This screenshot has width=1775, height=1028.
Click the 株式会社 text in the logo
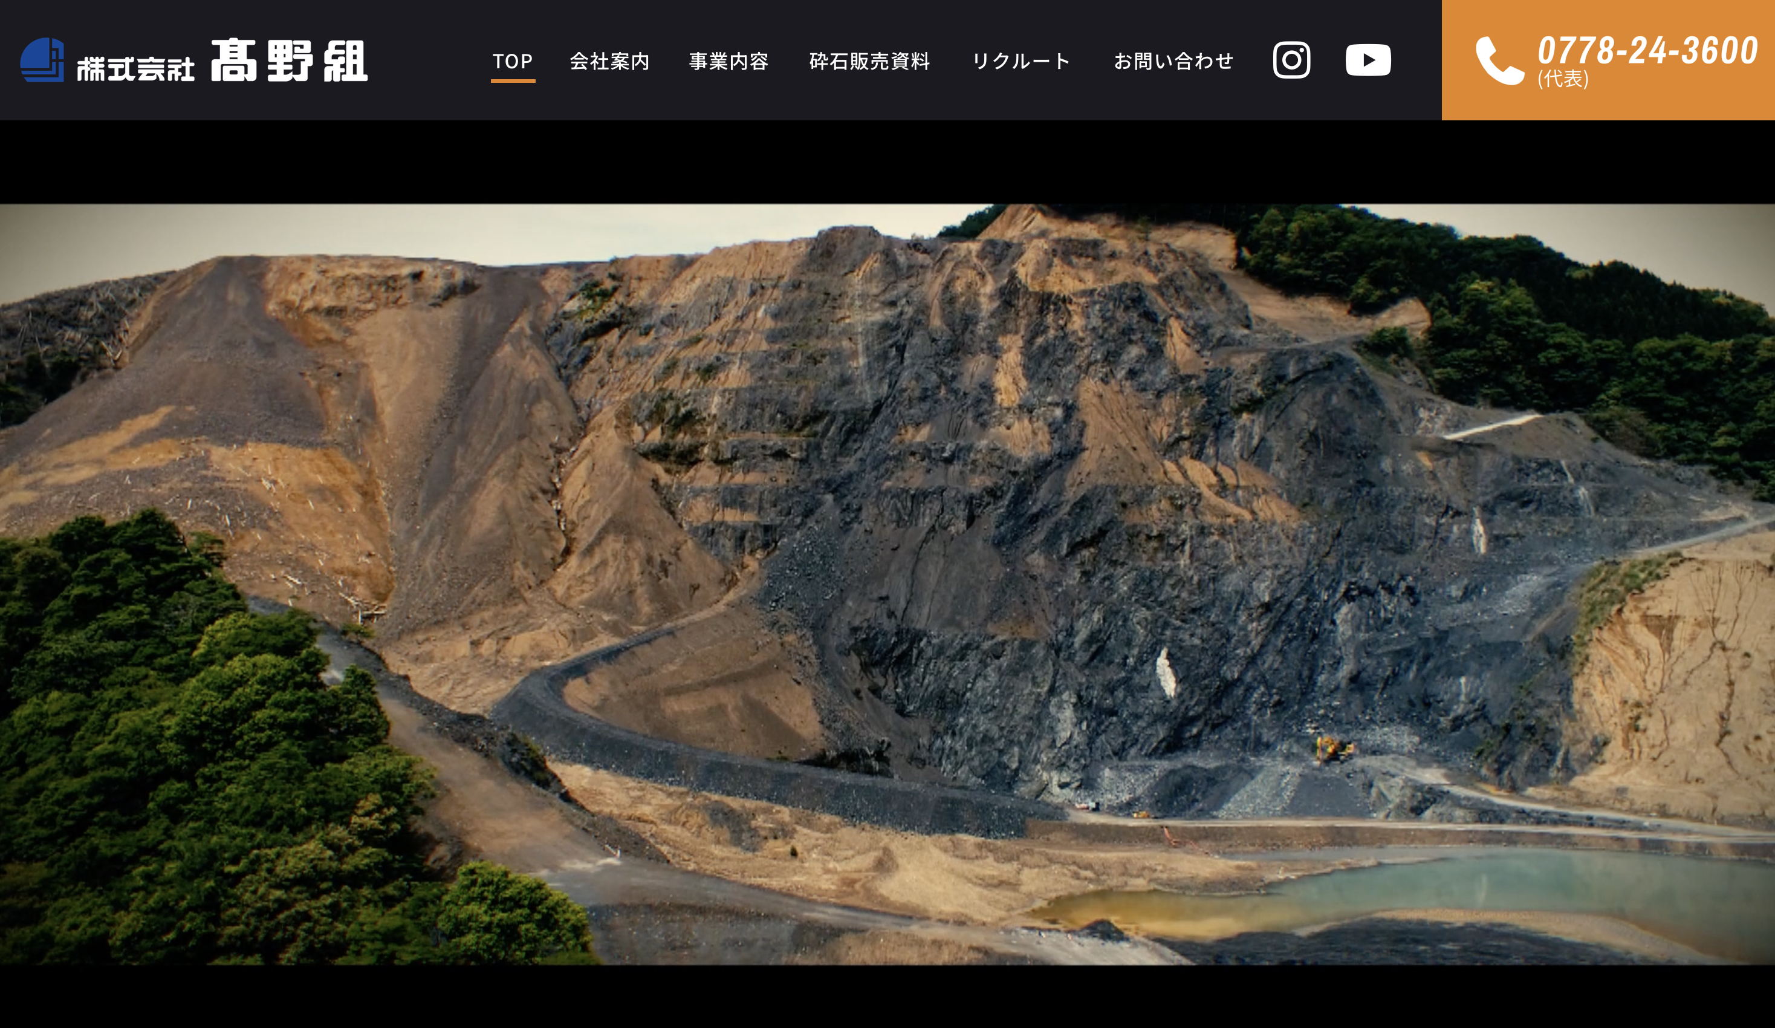[x=135, y=68]
